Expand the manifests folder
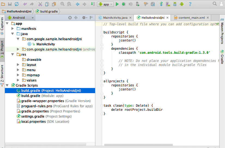 point(13,29)
